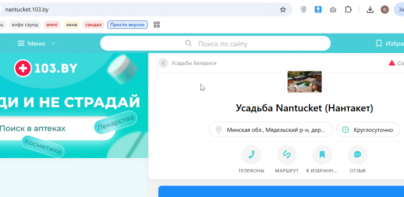Open Круглосуточно working hours pill
The width and height of the screenshot is (404, 197).
coord(368,130)
